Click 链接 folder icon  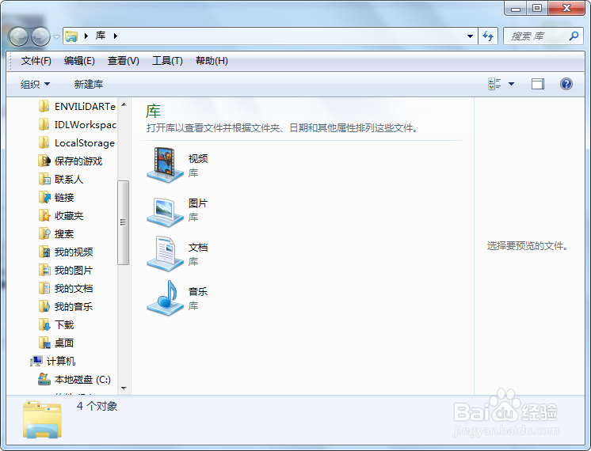click(44, 197)
